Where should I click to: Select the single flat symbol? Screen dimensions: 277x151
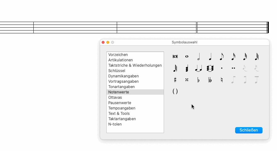(x=198, y=80)
